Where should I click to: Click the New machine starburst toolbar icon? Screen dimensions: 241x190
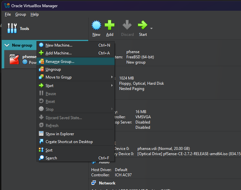tap(96, 25)
